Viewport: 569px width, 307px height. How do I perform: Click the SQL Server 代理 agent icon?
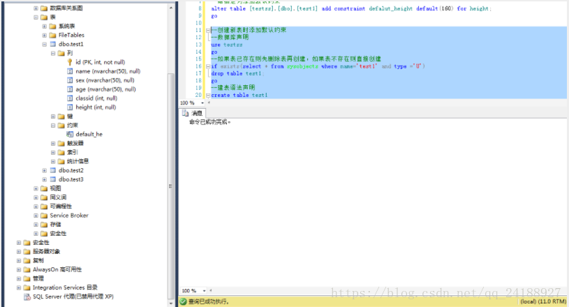[27, 297]
